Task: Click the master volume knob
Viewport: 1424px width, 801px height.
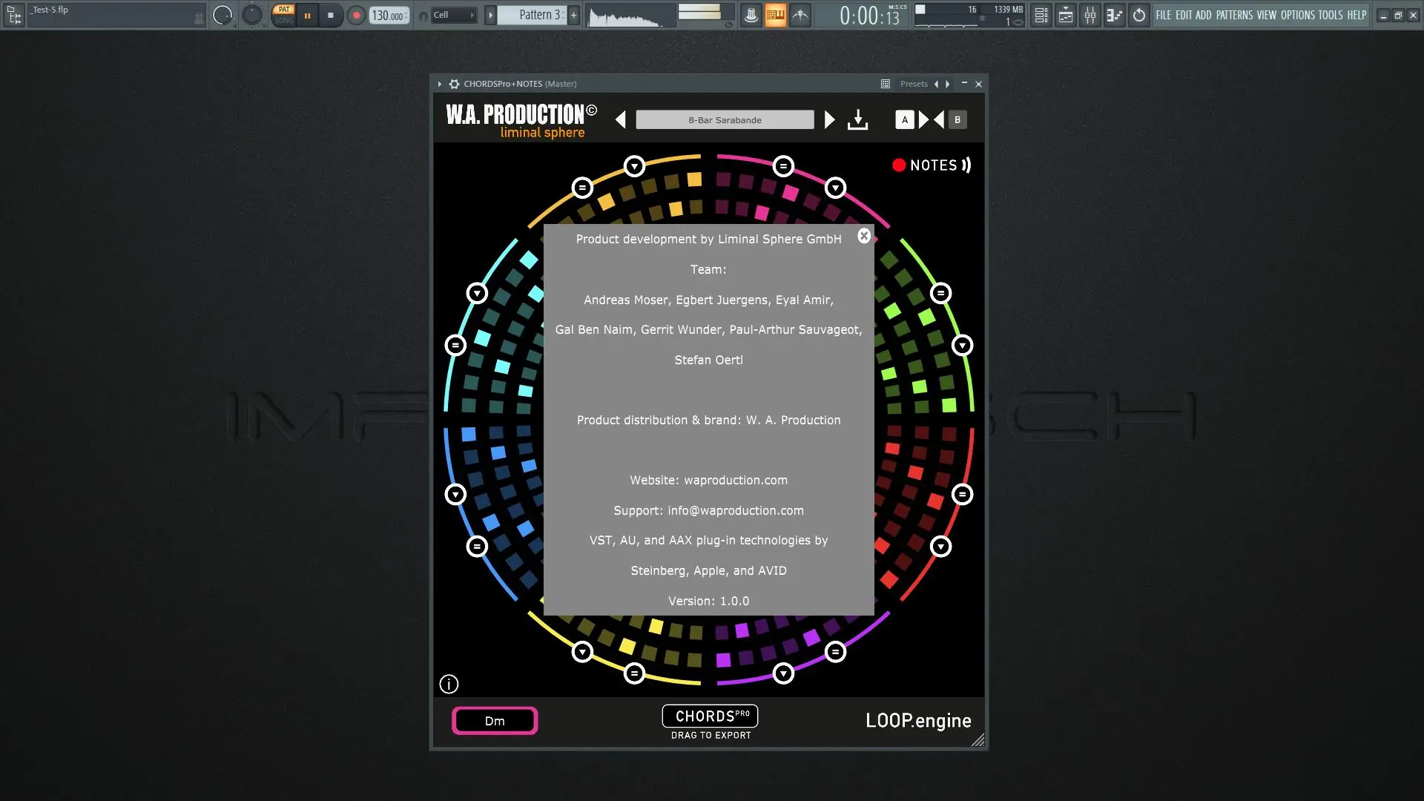Action: click(222, 15)
